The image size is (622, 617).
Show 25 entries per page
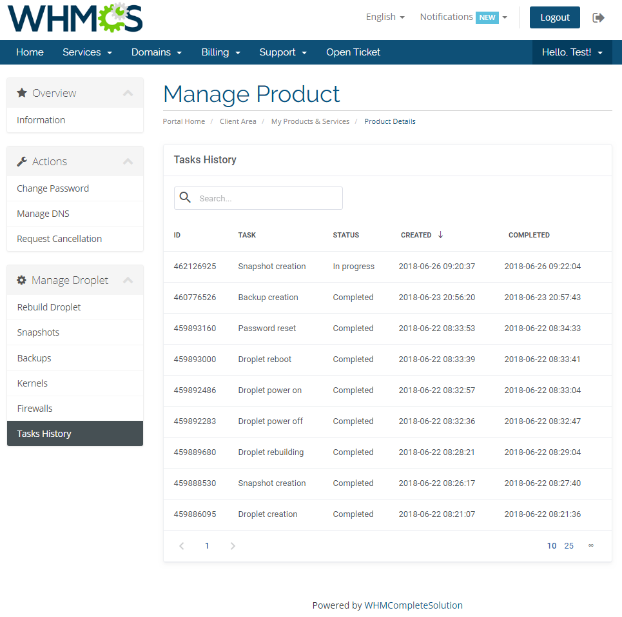[569, 546]
